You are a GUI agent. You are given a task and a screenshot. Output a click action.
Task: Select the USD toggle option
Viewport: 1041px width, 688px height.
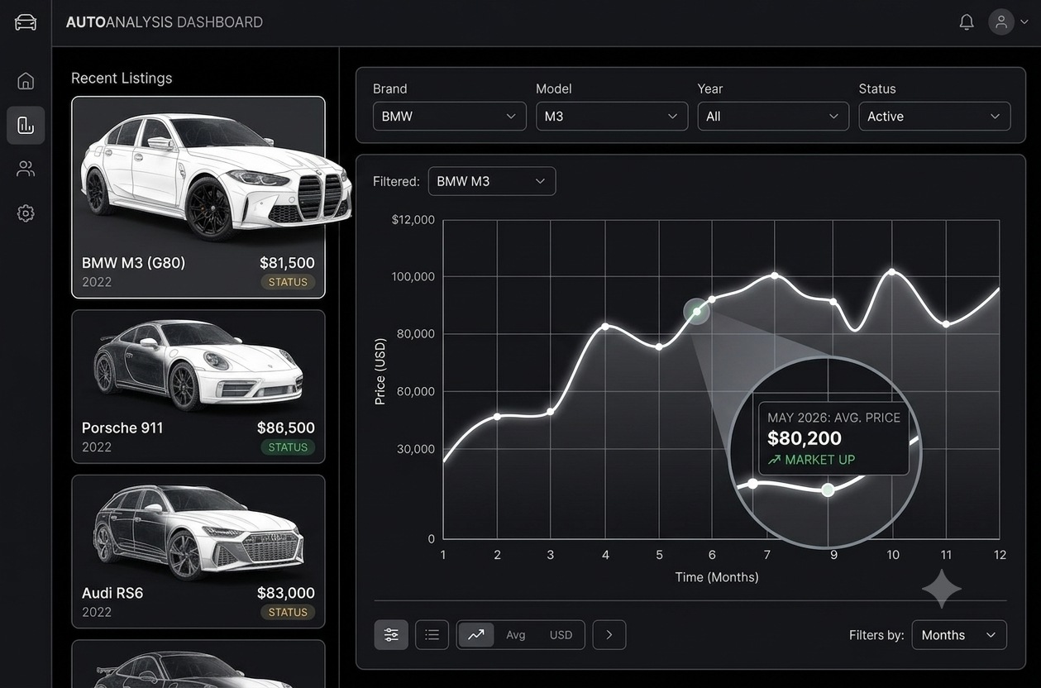tap(561, 634)
